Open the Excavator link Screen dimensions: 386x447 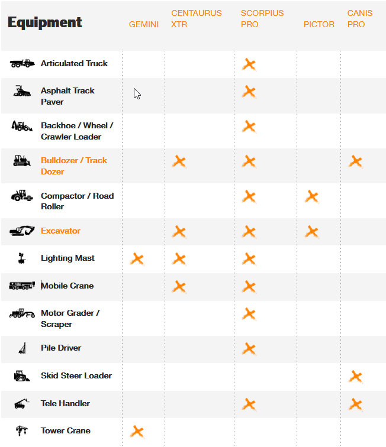tap(60, 231)
